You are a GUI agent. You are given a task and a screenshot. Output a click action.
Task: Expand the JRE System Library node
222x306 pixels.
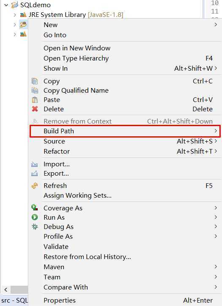pos(15,15)
